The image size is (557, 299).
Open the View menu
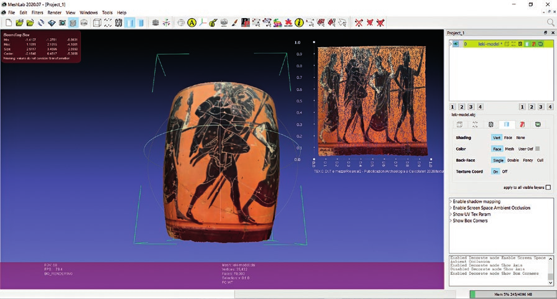pos(70,12)
